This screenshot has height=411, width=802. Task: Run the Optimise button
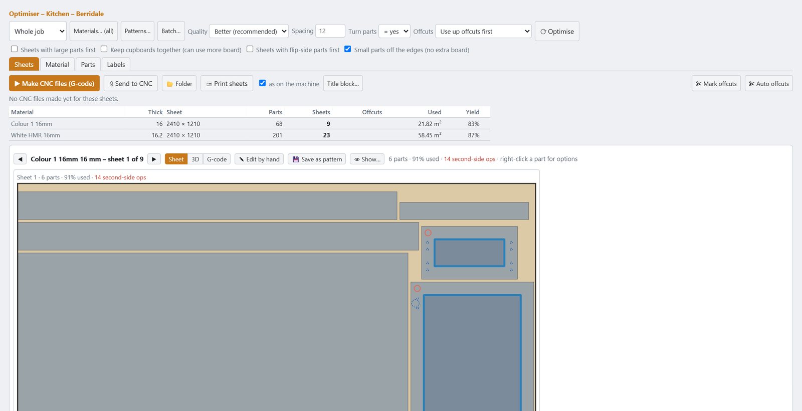tap(557, 31)
